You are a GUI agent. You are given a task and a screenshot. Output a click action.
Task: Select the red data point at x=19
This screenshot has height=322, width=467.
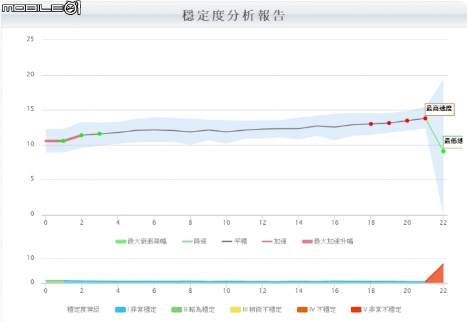[389, 123]
